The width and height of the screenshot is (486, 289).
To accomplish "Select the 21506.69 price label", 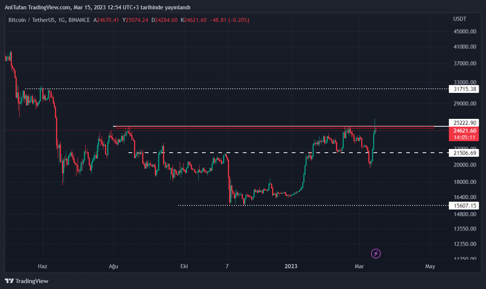I will (464, 153).
